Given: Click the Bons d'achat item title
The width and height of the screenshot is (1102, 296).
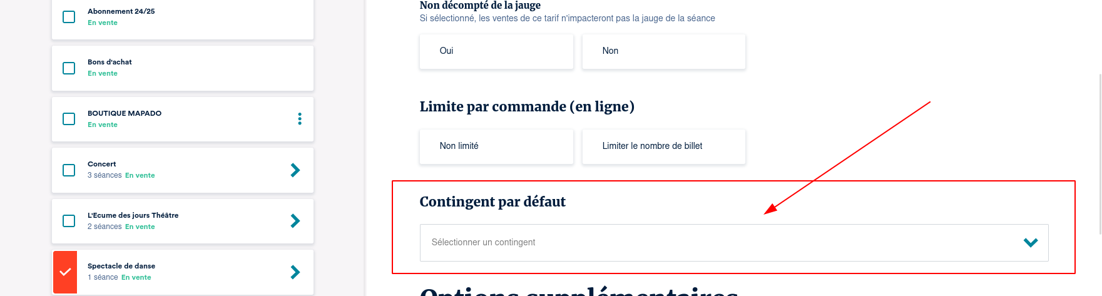Looking at the screenshot, I should tap(110, 62).
